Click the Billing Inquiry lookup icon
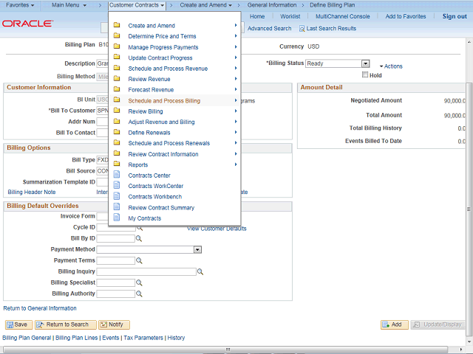The image size is (473, 354). pos(200,272)
